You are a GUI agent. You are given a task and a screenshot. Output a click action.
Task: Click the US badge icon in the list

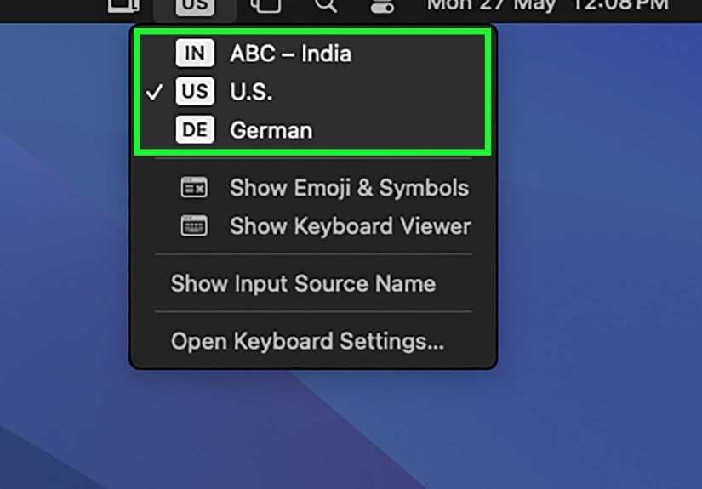coord(195,91)
